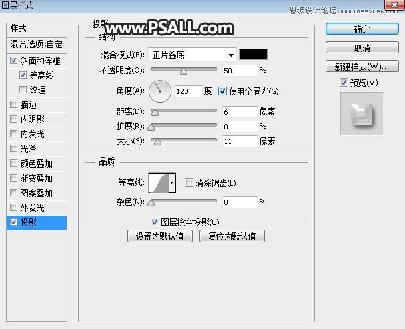Enable the 颜色叠加 checkbox
Screen dimensions: 405x329
pyautogui.click(x=13, y=163)
